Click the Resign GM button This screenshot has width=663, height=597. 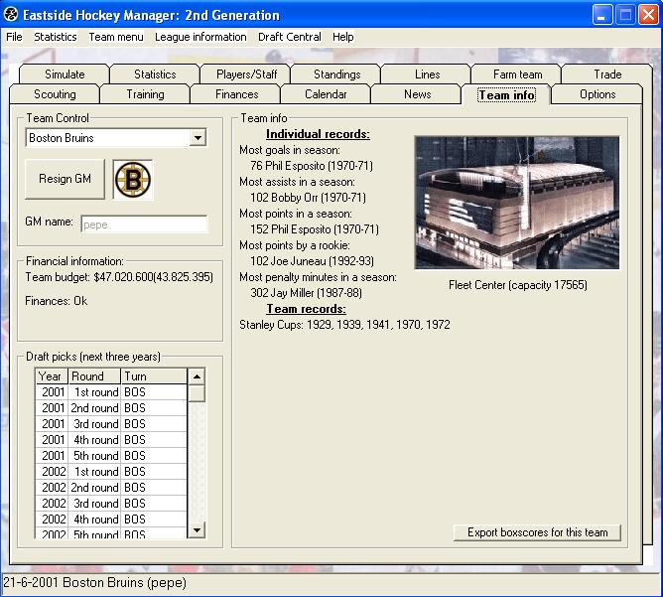65,179
